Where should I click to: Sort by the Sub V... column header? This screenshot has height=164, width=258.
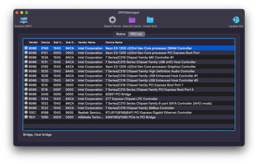pyautogui.click(x=58, y=42)
